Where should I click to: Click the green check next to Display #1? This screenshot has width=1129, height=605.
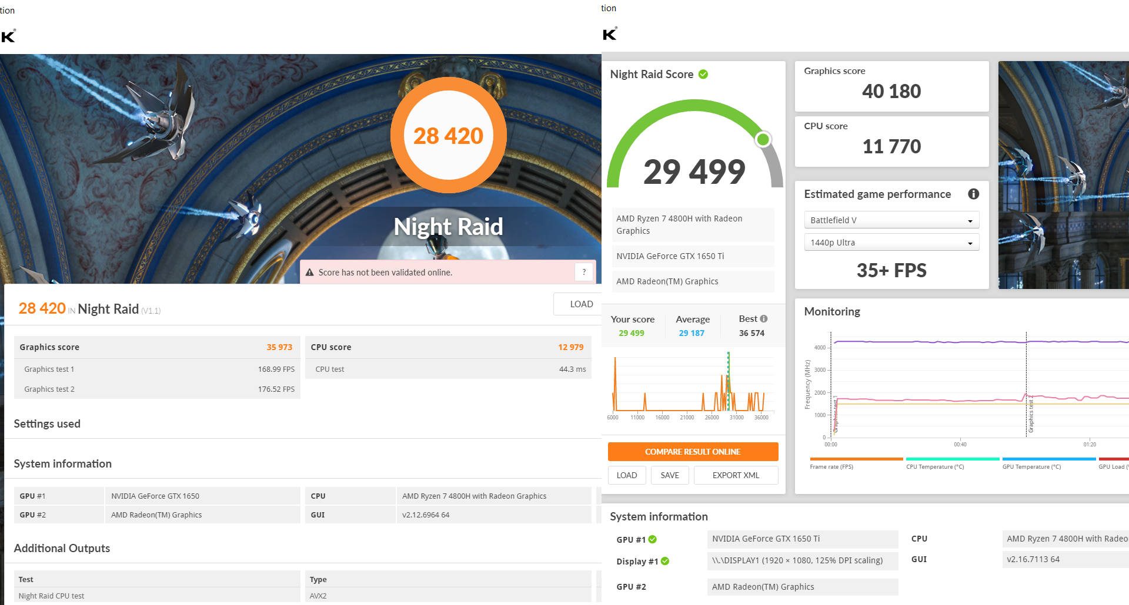click(665, 561)
